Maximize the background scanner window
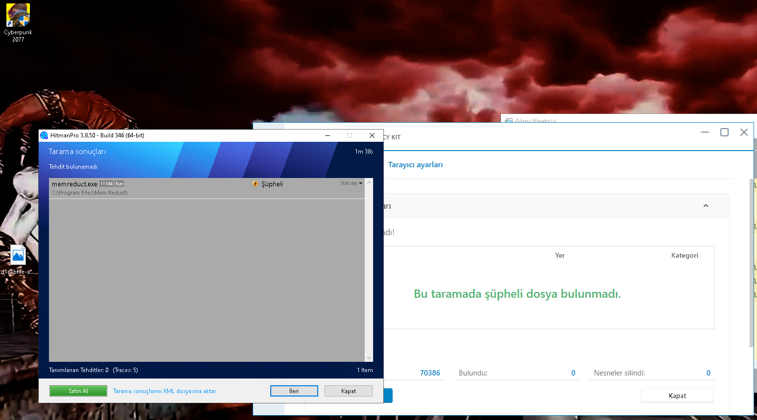 pos(724,132)
